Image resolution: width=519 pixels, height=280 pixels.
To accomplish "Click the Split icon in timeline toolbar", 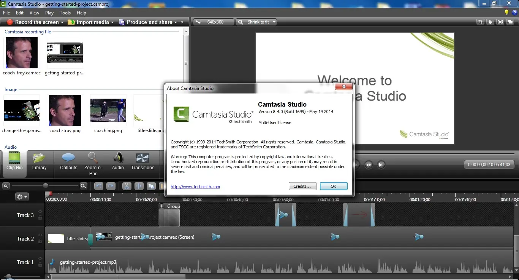I will click(x=139, y=186).
